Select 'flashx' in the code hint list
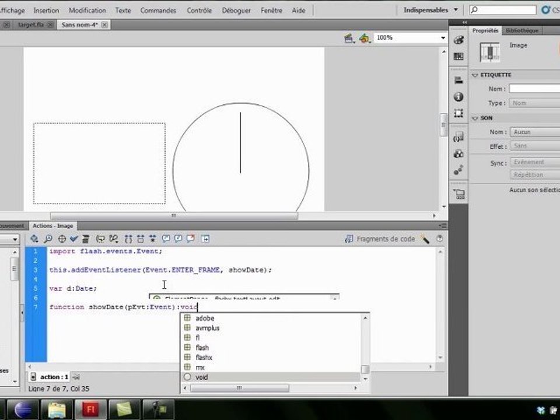The image size is (560, 420). [271, 357]
